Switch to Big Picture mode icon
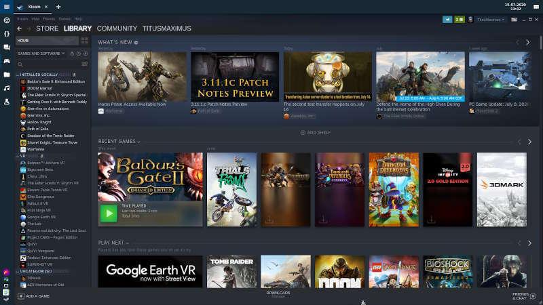The height and width of the screenshot is (305, 543). (514, 20)
